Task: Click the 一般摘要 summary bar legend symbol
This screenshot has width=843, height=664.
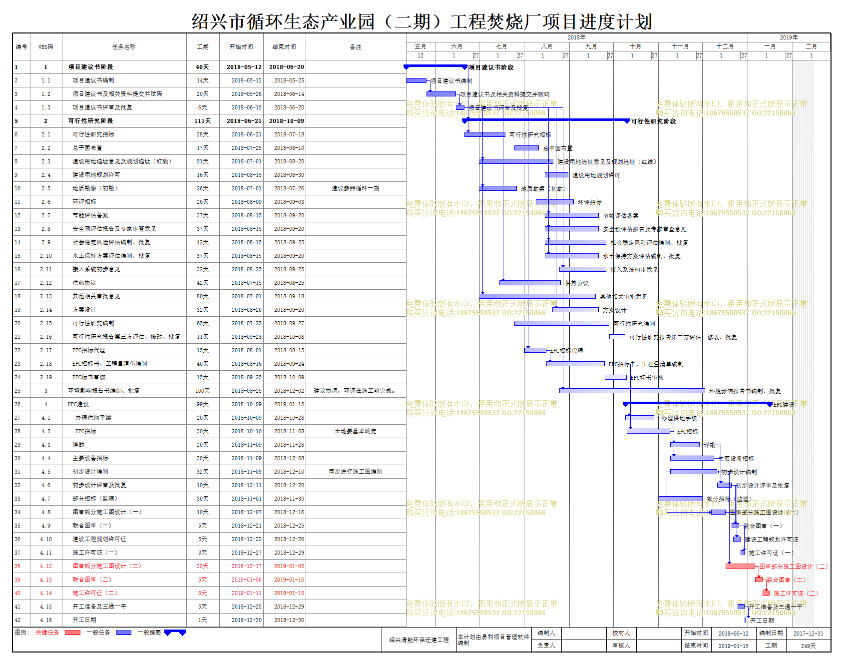Action: (175, 633)
